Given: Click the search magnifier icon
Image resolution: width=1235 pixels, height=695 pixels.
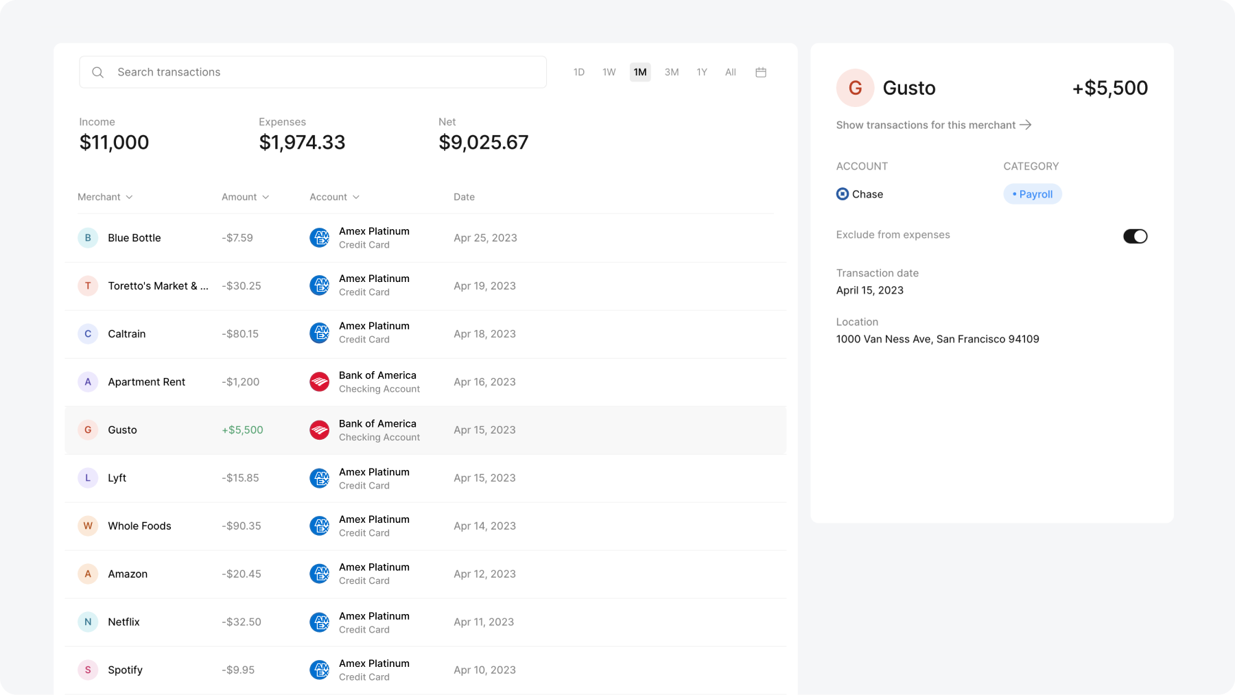Looking at the screenshot, I should point(97,72).
